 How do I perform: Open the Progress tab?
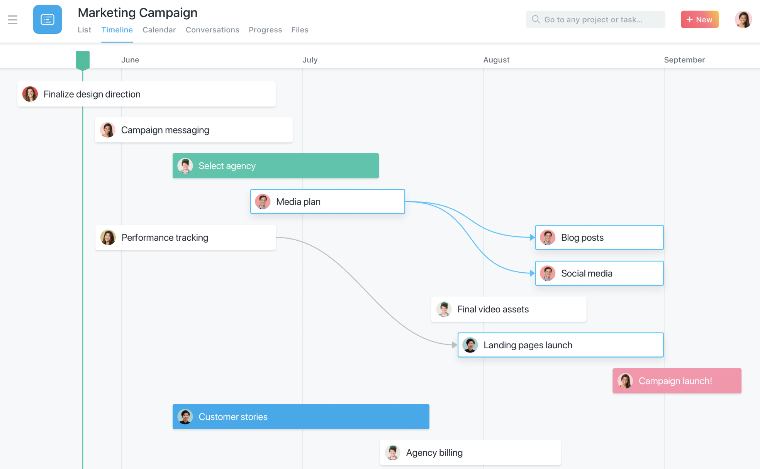pyautogui.click(x=265, y=30)
